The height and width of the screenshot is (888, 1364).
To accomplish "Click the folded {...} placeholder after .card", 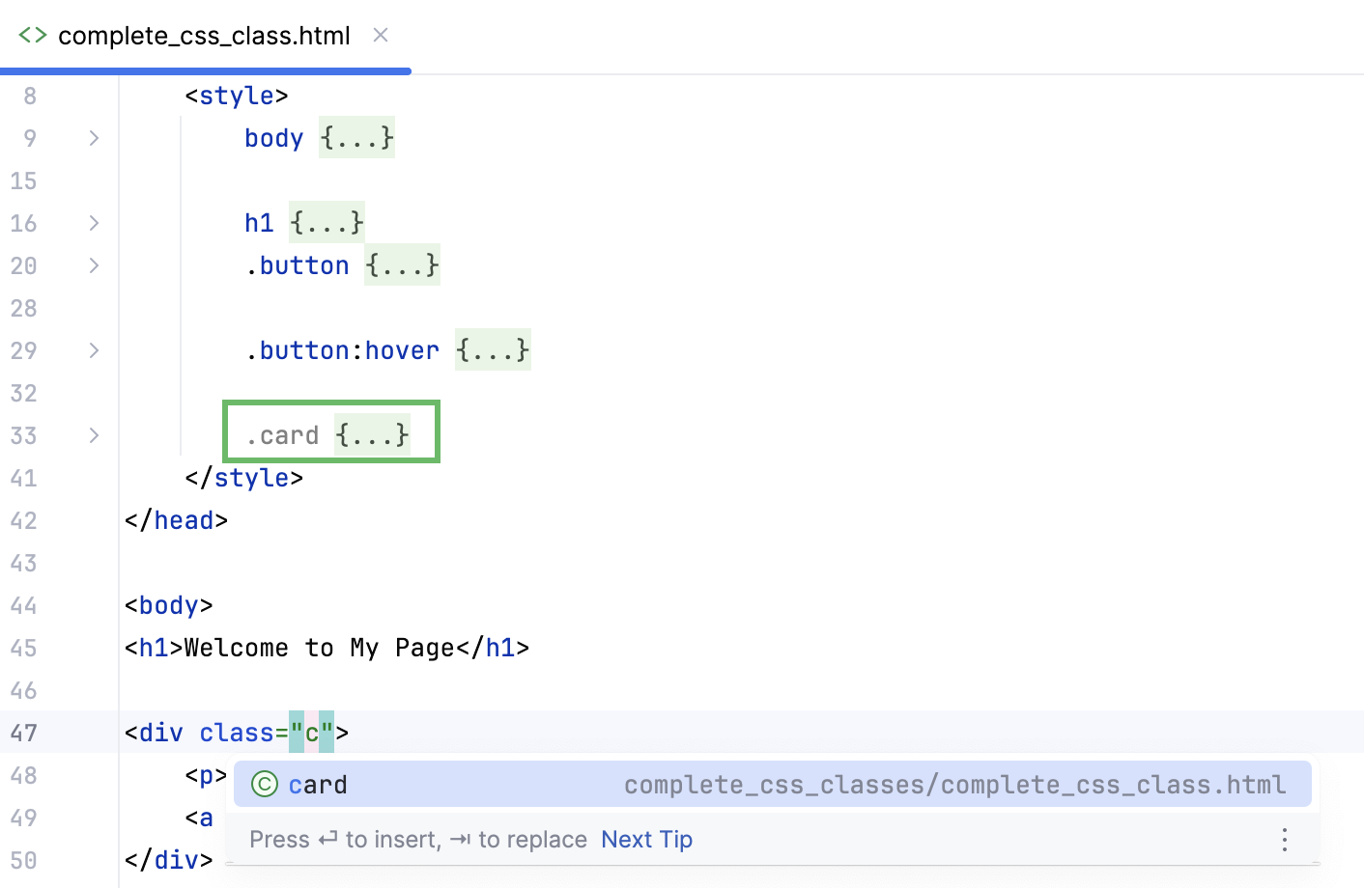I will click(x=373, y=435).
